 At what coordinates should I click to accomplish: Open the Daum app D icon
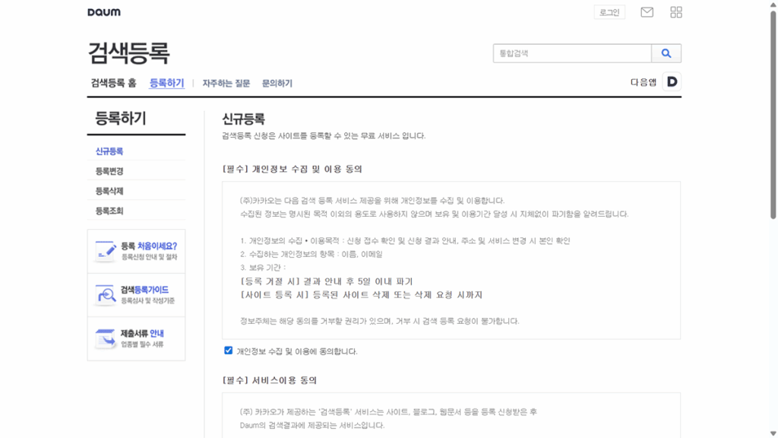(x=672, y=82)
